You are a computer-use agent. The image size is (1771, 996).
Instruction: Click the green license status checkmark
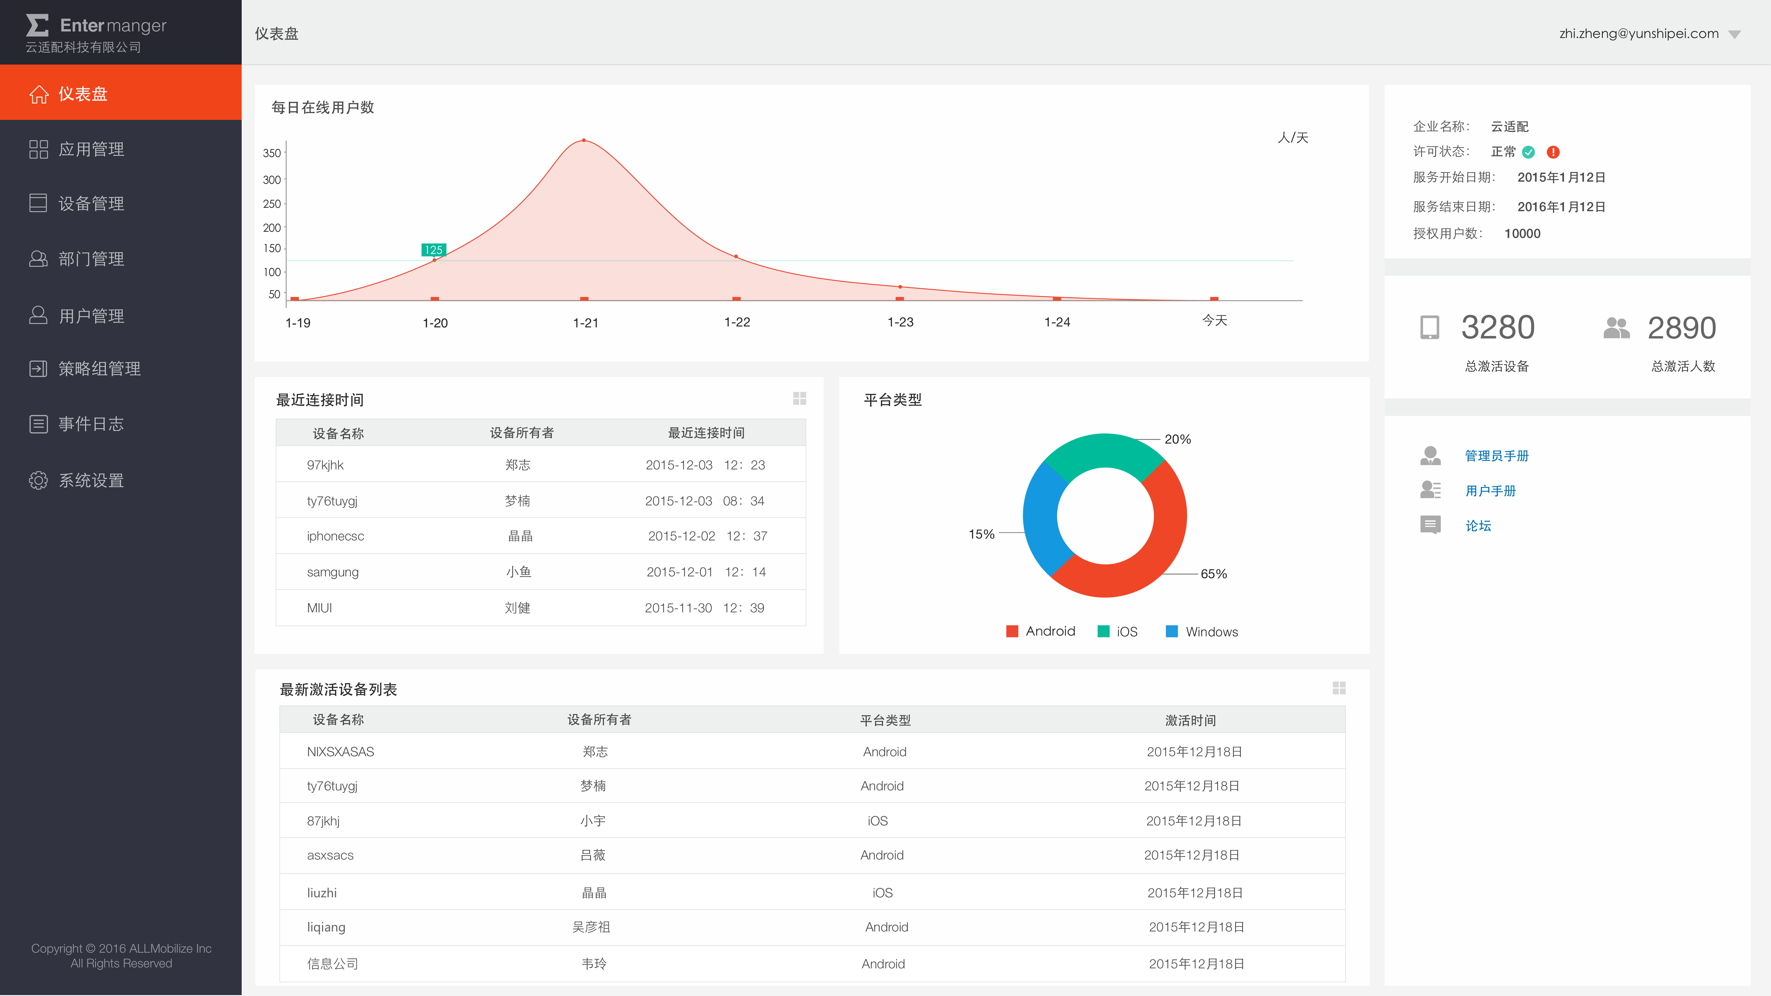click(x=1528, y=152)
